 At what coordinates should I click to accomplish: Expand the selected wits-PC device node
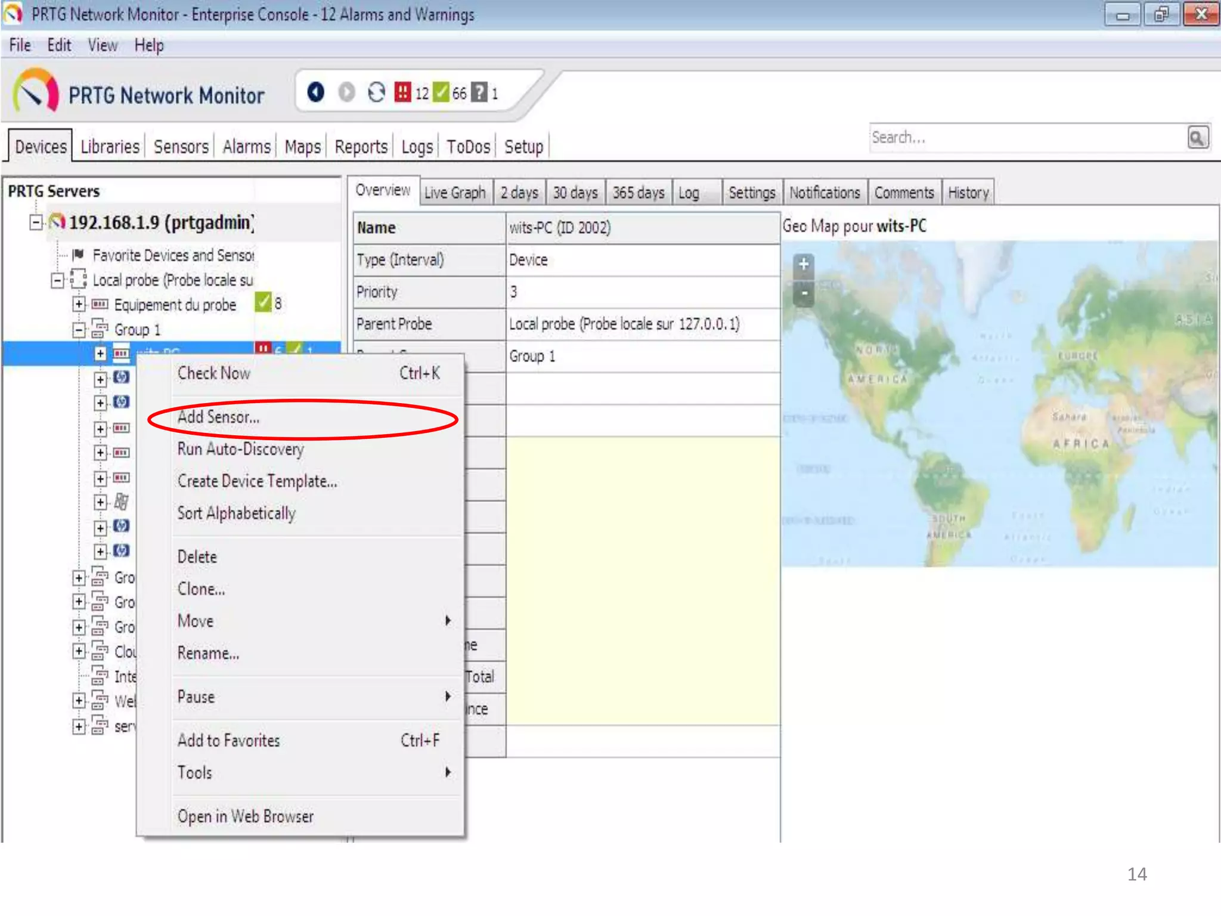pyautogui.click(x=100, y=354)
